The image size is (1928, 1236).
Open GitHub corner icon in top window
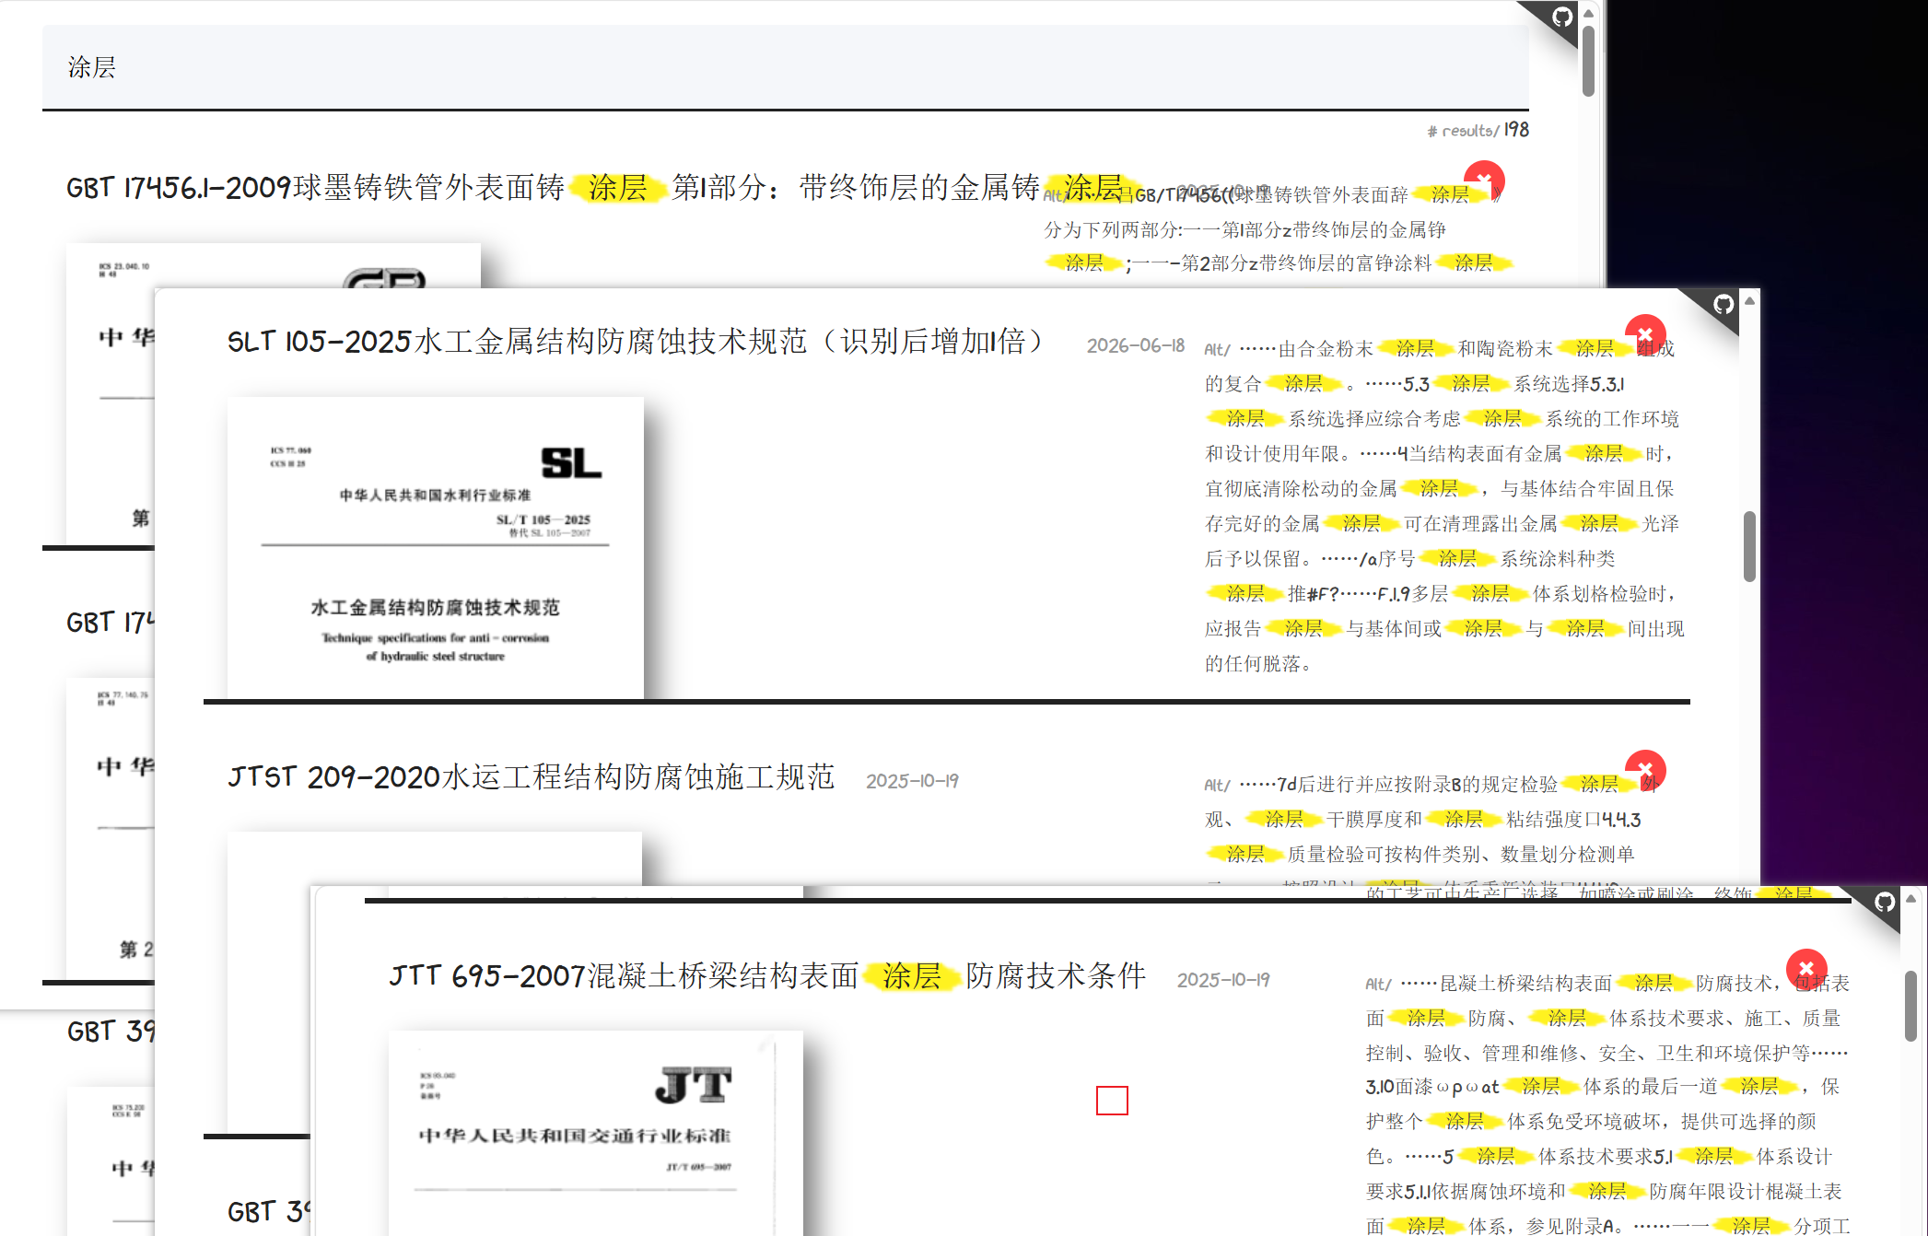coord(1560,17)
